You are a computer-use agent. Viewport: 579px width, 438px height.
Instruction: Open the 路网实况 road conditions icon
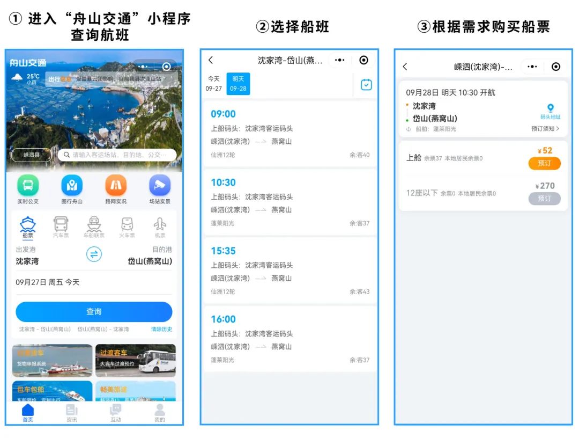click(116, 186)
